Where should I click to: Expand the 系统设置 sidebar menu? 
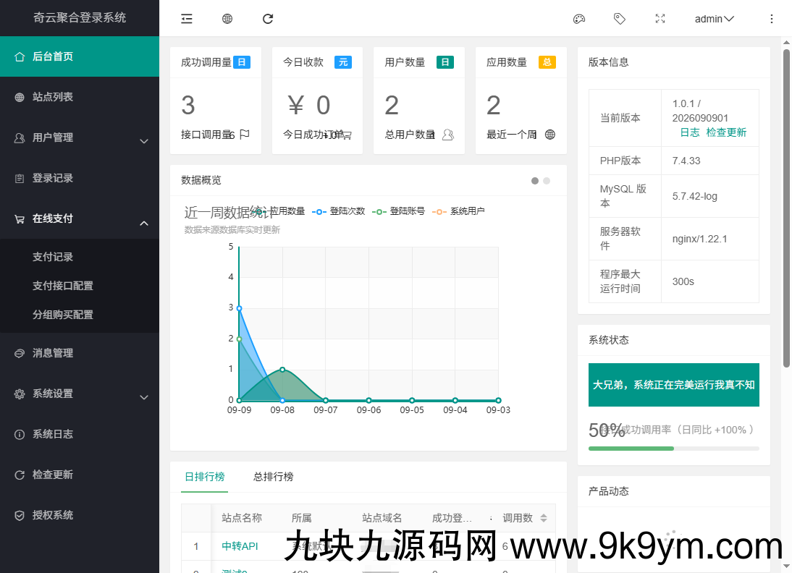click(x=80, y=394)
